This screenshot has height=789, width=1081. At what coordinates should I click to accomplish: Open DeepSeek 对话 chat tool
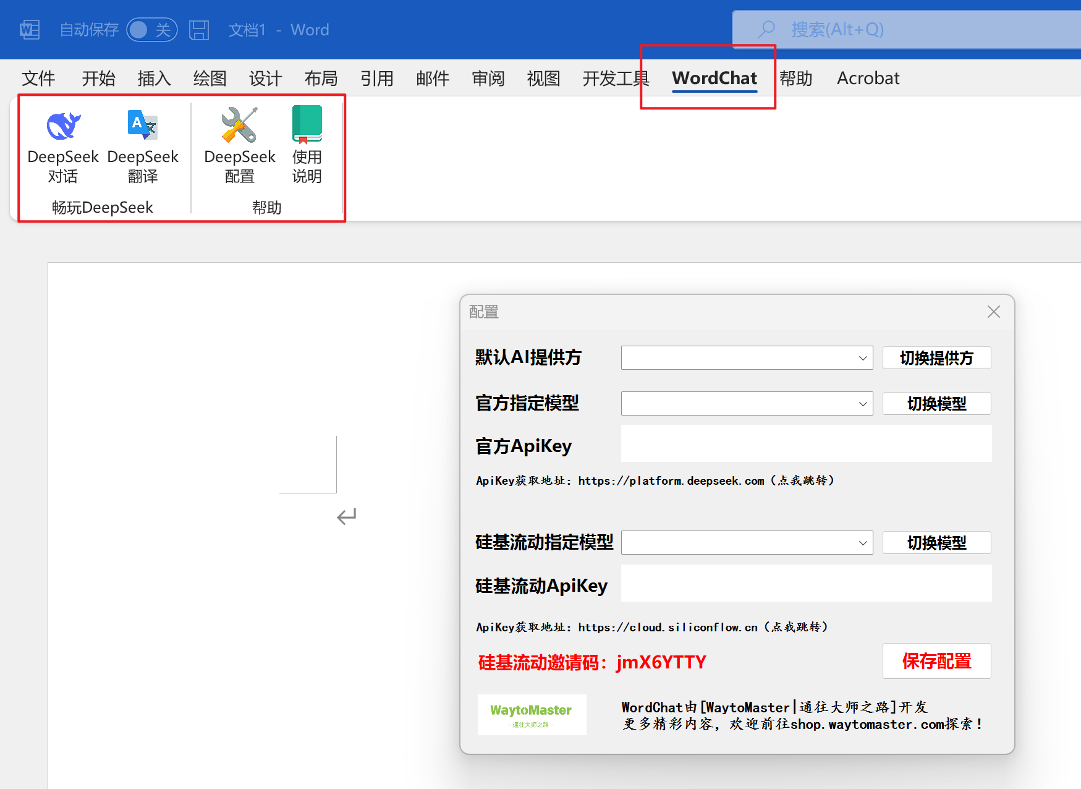click(63, 146)
